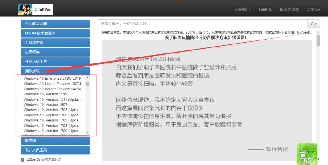Expand the 工具和资源 category
328x165 pixels.
[x=55, y=43]
